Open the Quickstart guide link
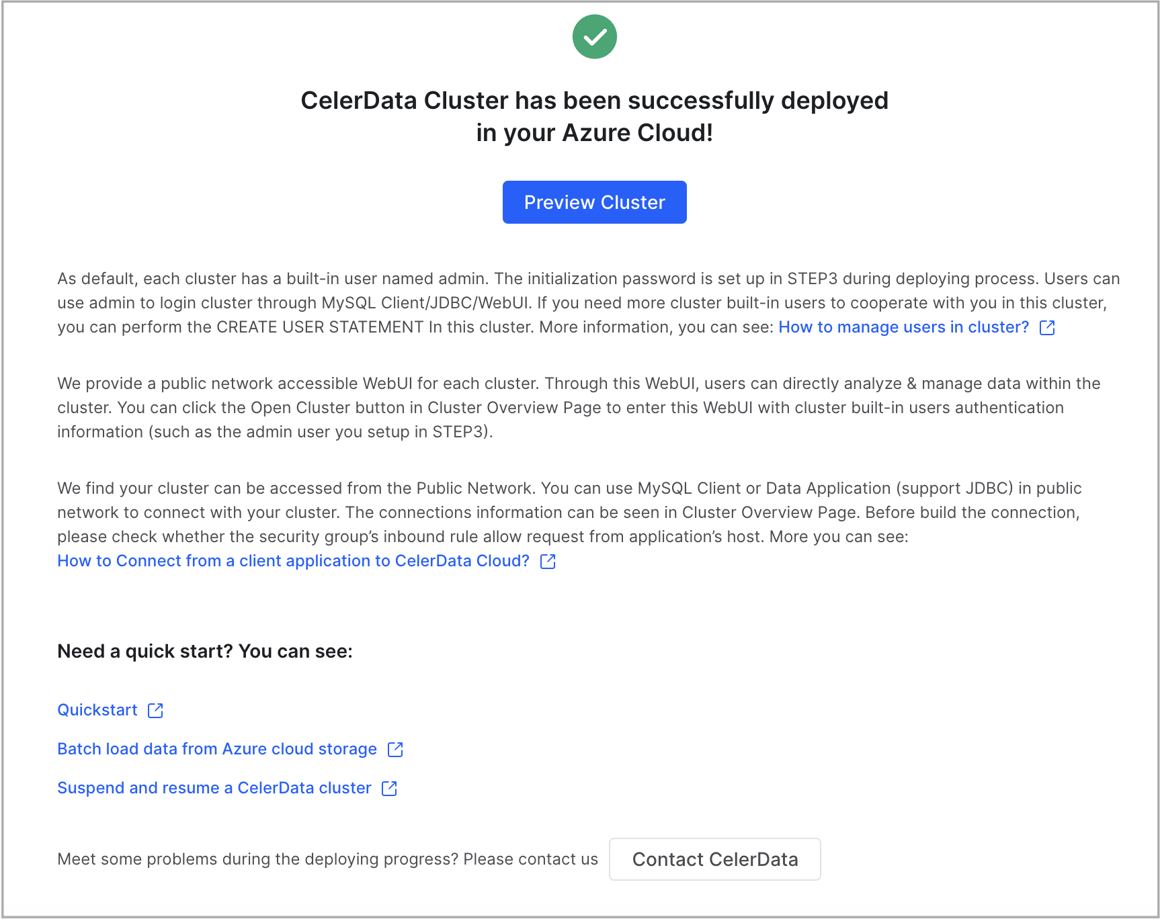 (97, 709)
